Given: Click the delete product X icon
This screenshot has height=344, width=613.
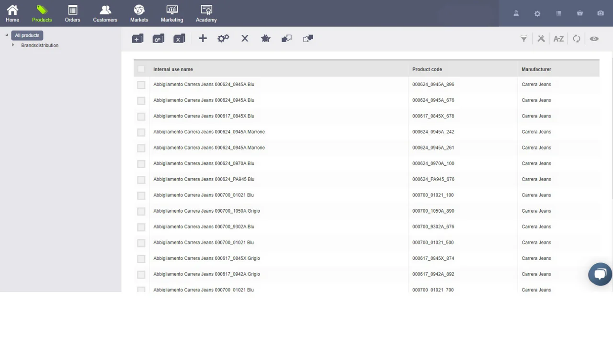Looking at the screenshot, I should [x=245, y=38].
